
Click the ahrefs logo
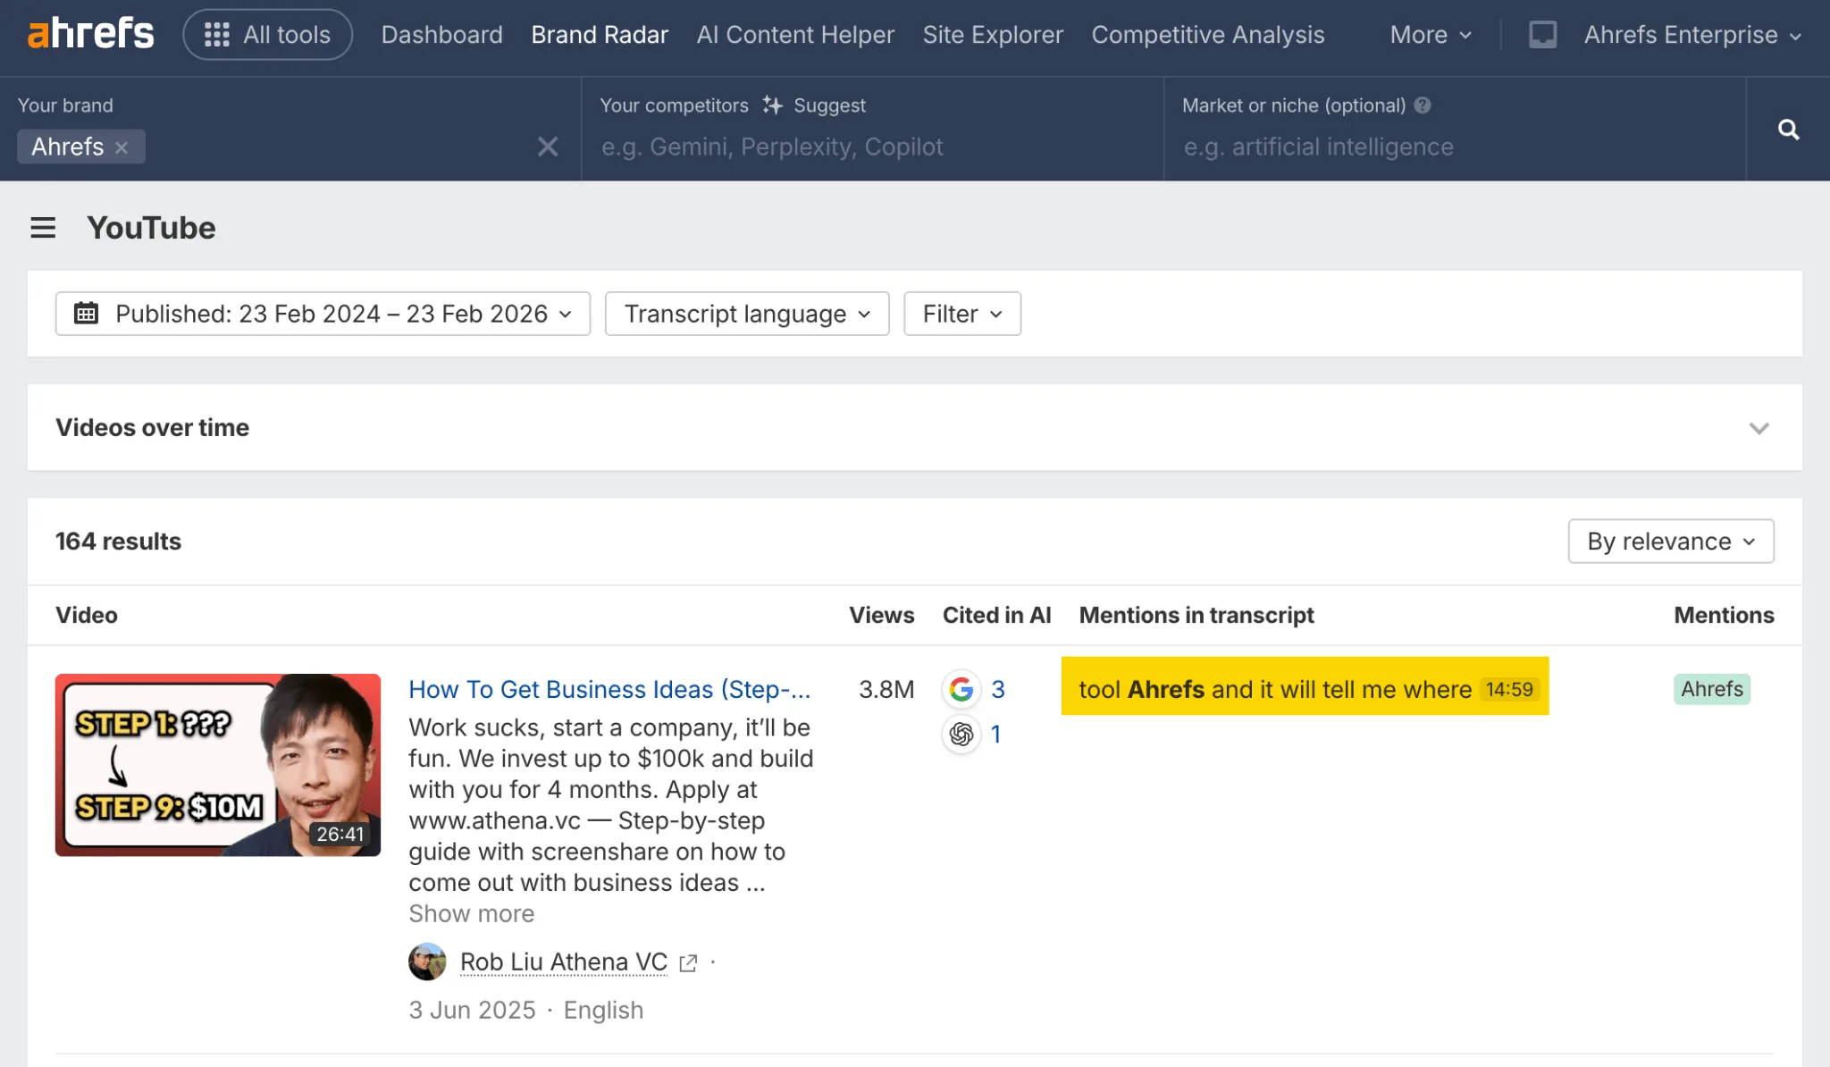(x=89, y=32)
